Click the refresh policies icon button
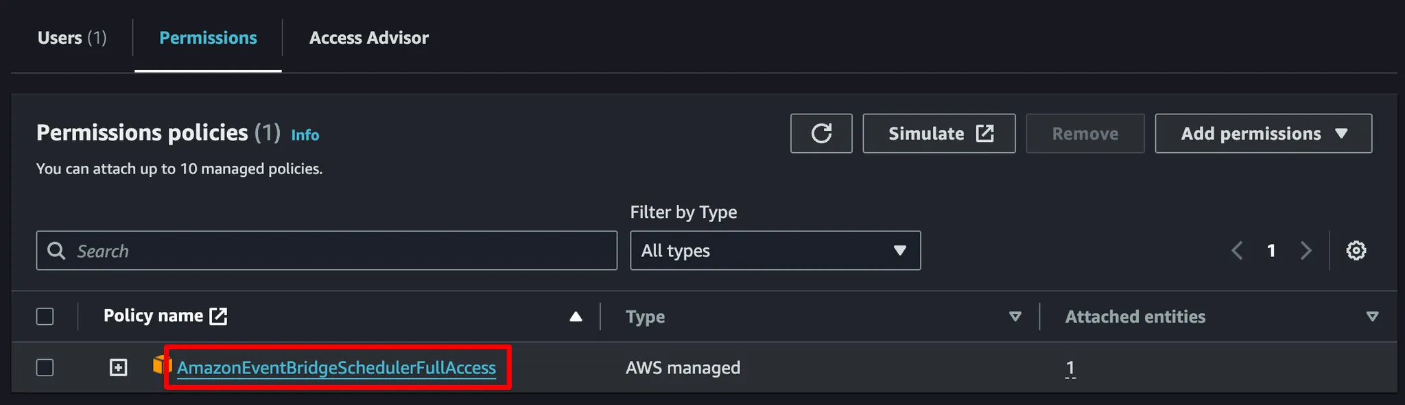This screenshot has height=405, width=1405. (821, 134)
